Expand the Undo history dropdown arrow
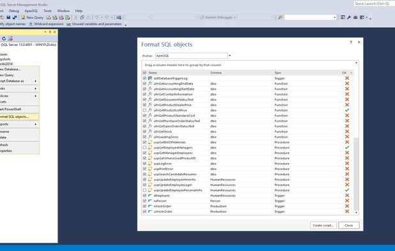The image size is (395, 251). pos(102,17)
